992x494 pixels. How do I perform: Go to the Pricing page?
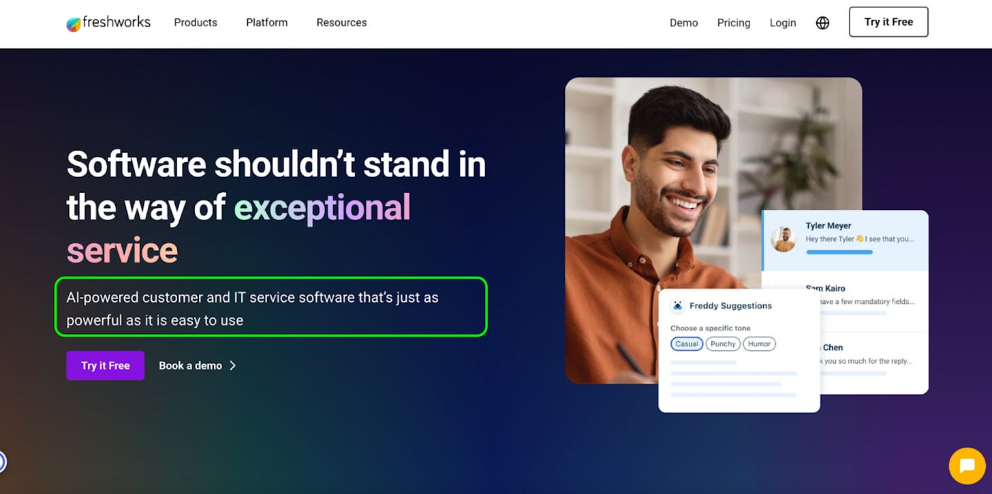pyautogui.click(x=734, y=23)
